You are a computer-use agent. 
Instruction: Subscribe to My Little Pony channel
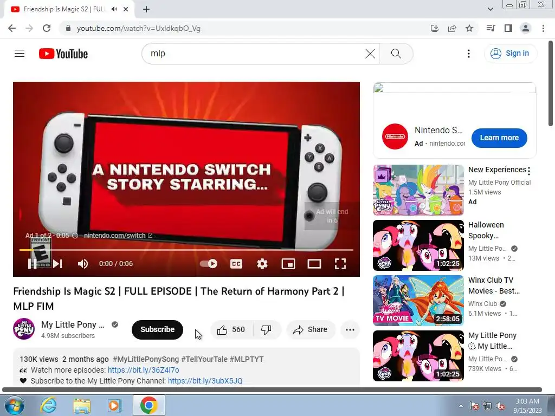tap(158, 330)
